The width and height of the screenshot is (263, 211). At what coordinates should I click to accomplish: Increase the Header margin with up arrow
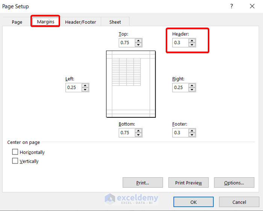tap(192, 40)
